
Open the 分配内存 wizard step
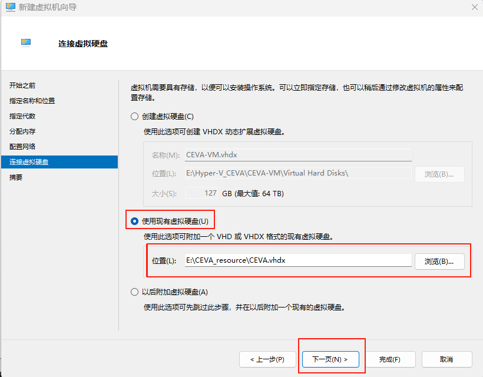point(22,131)
